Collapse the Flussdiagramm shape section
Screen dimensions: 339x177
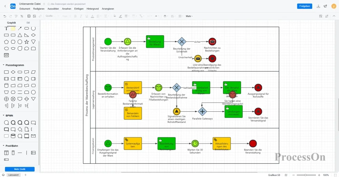click(3, 65)
